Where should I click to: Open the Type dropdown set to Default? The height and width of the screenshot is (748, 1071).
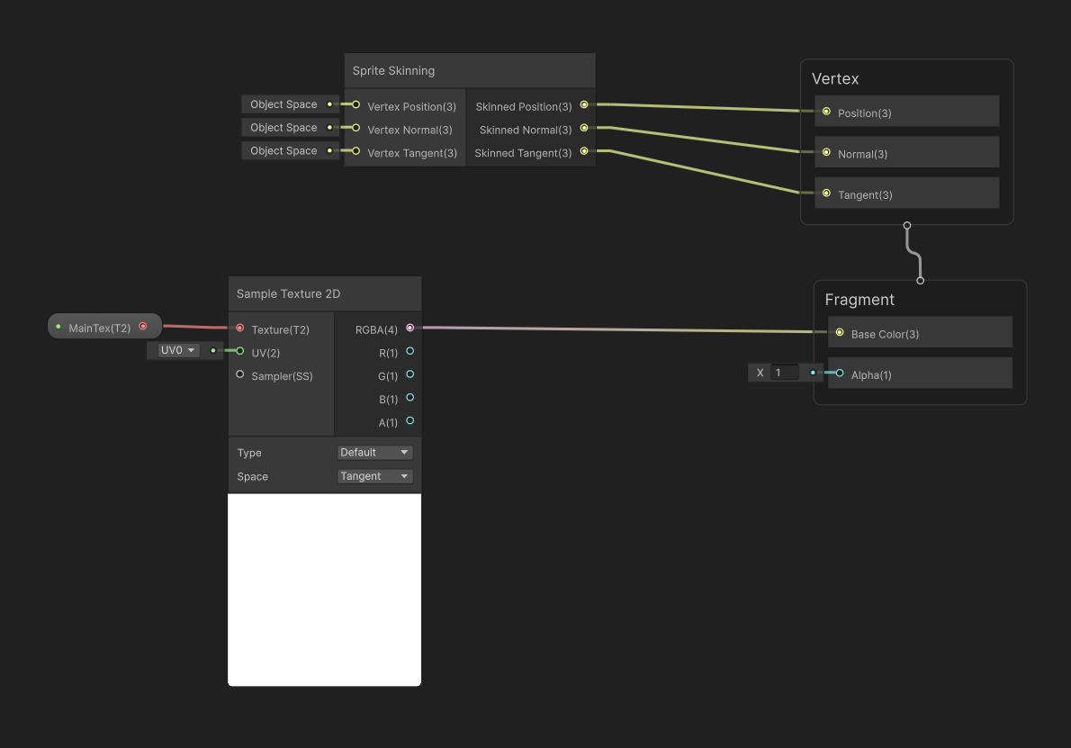[374, 452]
